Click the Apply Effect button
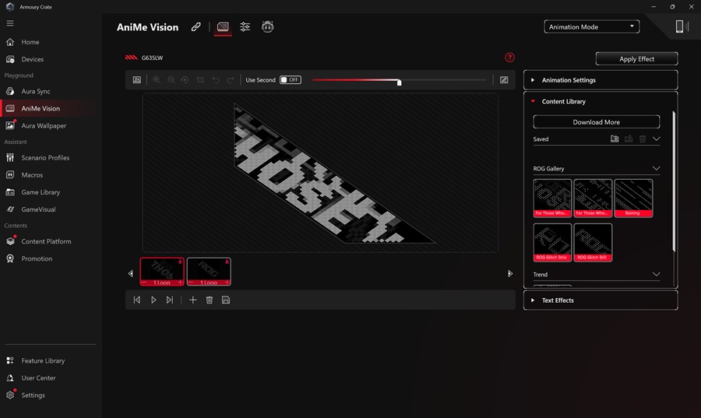This screenshot has width=701, height=418. point(636,59)
